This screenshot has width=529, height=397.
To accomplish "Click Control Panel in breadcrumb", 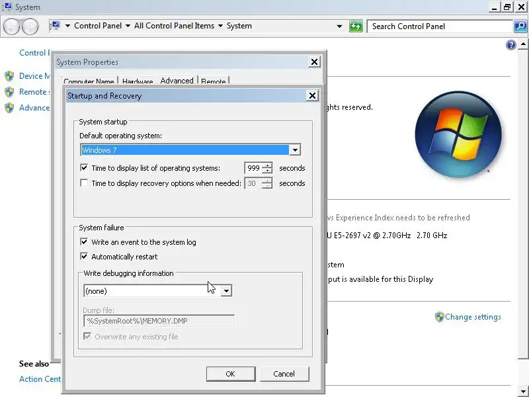I will pyautogui.click(x=98, y=26).
